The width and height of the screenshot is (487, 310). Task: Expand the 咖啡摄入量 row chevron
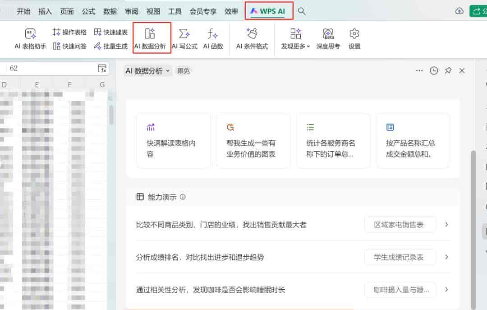pos(446,290)
